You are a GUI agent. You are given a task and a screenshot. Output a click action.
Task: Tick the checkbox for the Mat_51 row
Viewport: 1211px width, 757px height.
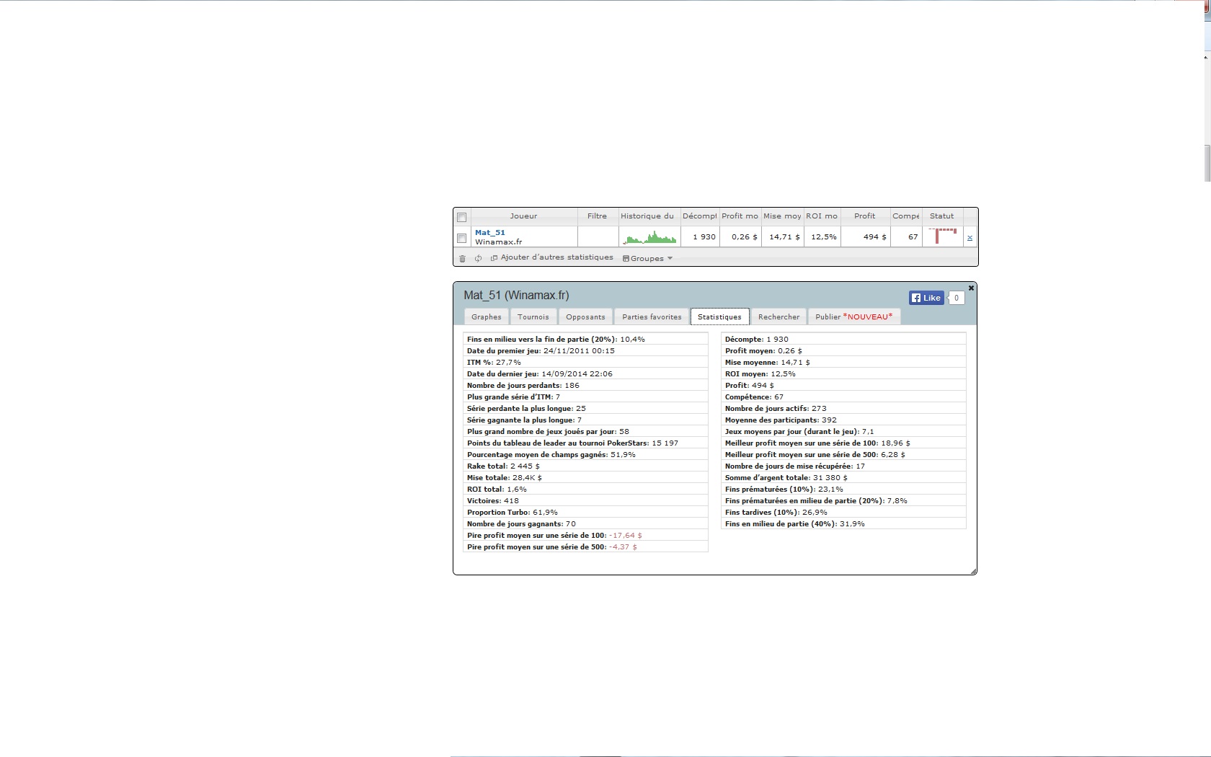pos(462,238)
